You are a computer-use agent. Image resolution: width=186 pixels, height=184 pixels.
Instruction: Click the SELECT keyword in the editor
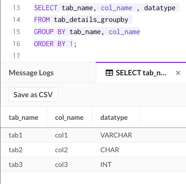click(46, 8)
